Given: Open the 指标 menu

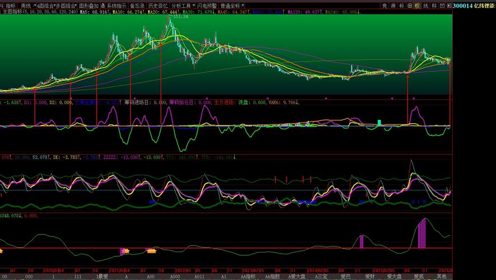Looking at the screenshot, I should pyautogui.click(x=10, y=6).
